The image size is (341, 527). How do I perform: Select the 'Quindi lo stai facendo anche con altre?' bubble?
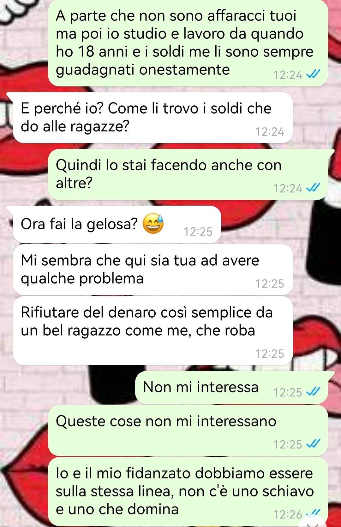[188, 174]
